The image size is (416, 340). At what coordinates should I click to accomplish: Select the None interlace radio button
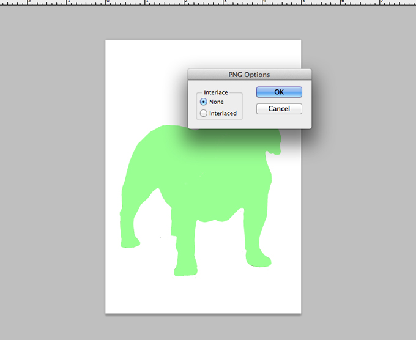click(204, 102)
